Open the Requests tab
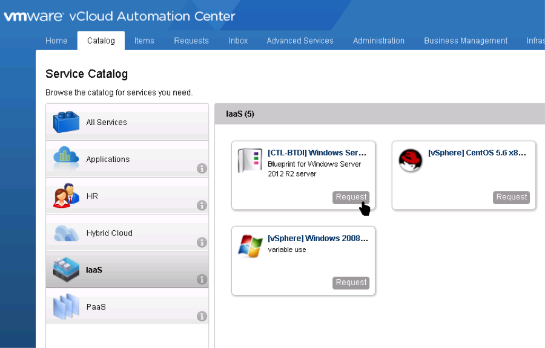Viewport: 545px width, 348px height. 191,40
